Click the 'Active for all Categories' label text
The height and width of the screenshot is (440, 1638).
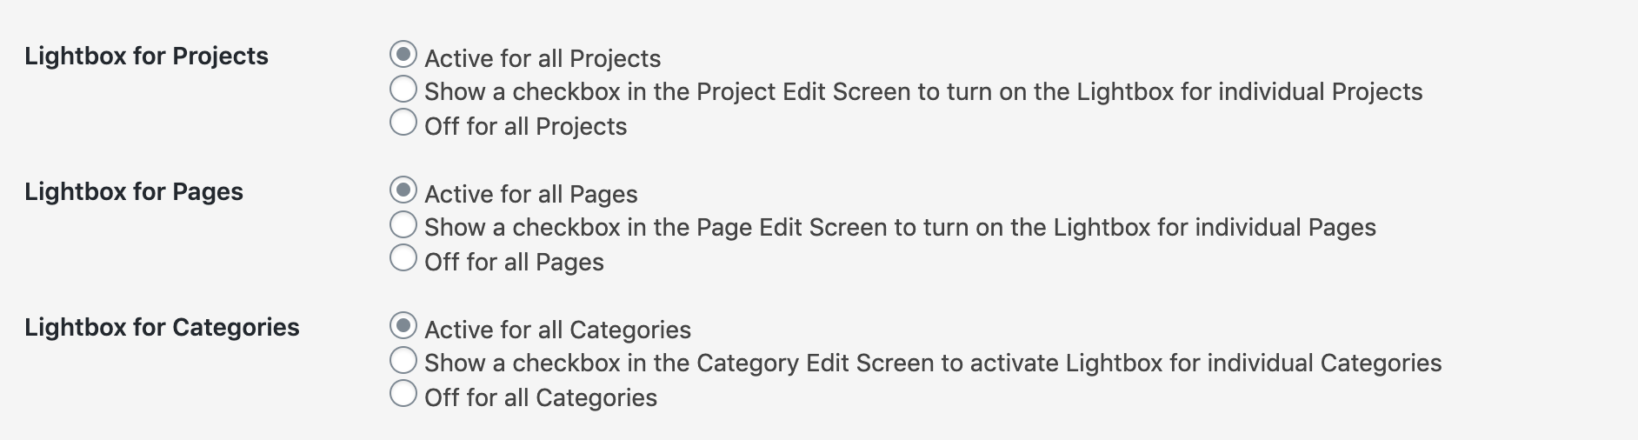[x=557, y=330]
